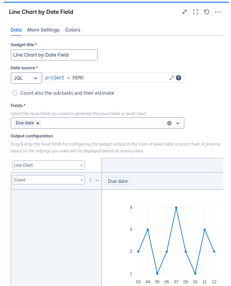Click the Due date column pill
The width and height of the screenshot is (231, 286).
coord(118,181)
